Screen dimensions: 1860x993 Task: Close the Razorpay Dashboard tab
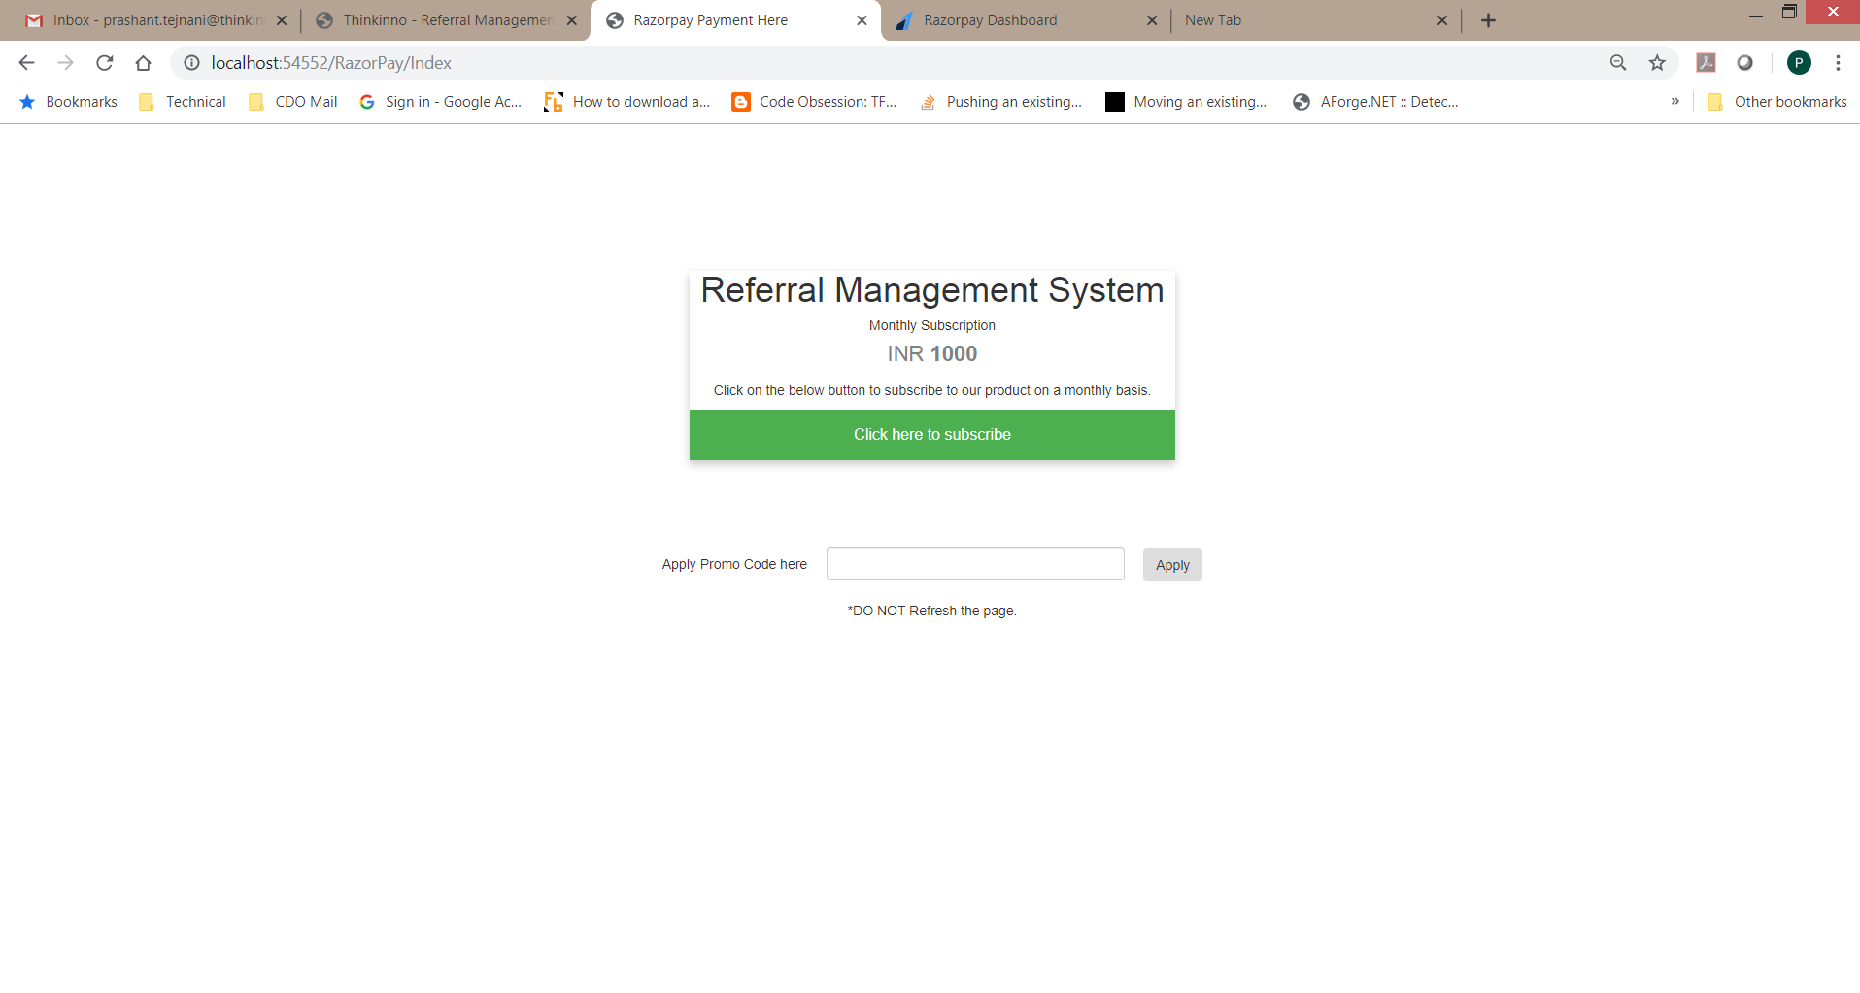1152,20
